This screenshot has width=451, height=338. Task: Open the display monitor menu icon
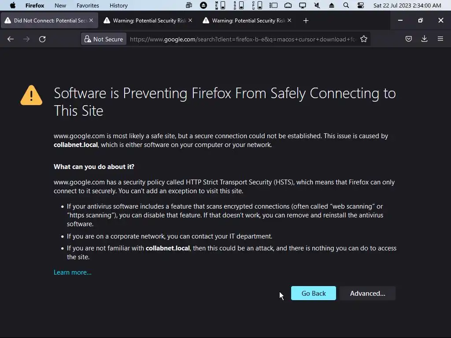click(x=303, y=5)
